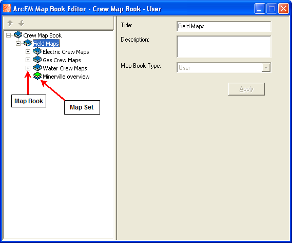The width and height of the screenshot is (292, 243).
Task: Click the Crew Map Book root book icon
Action: (18, 35)
